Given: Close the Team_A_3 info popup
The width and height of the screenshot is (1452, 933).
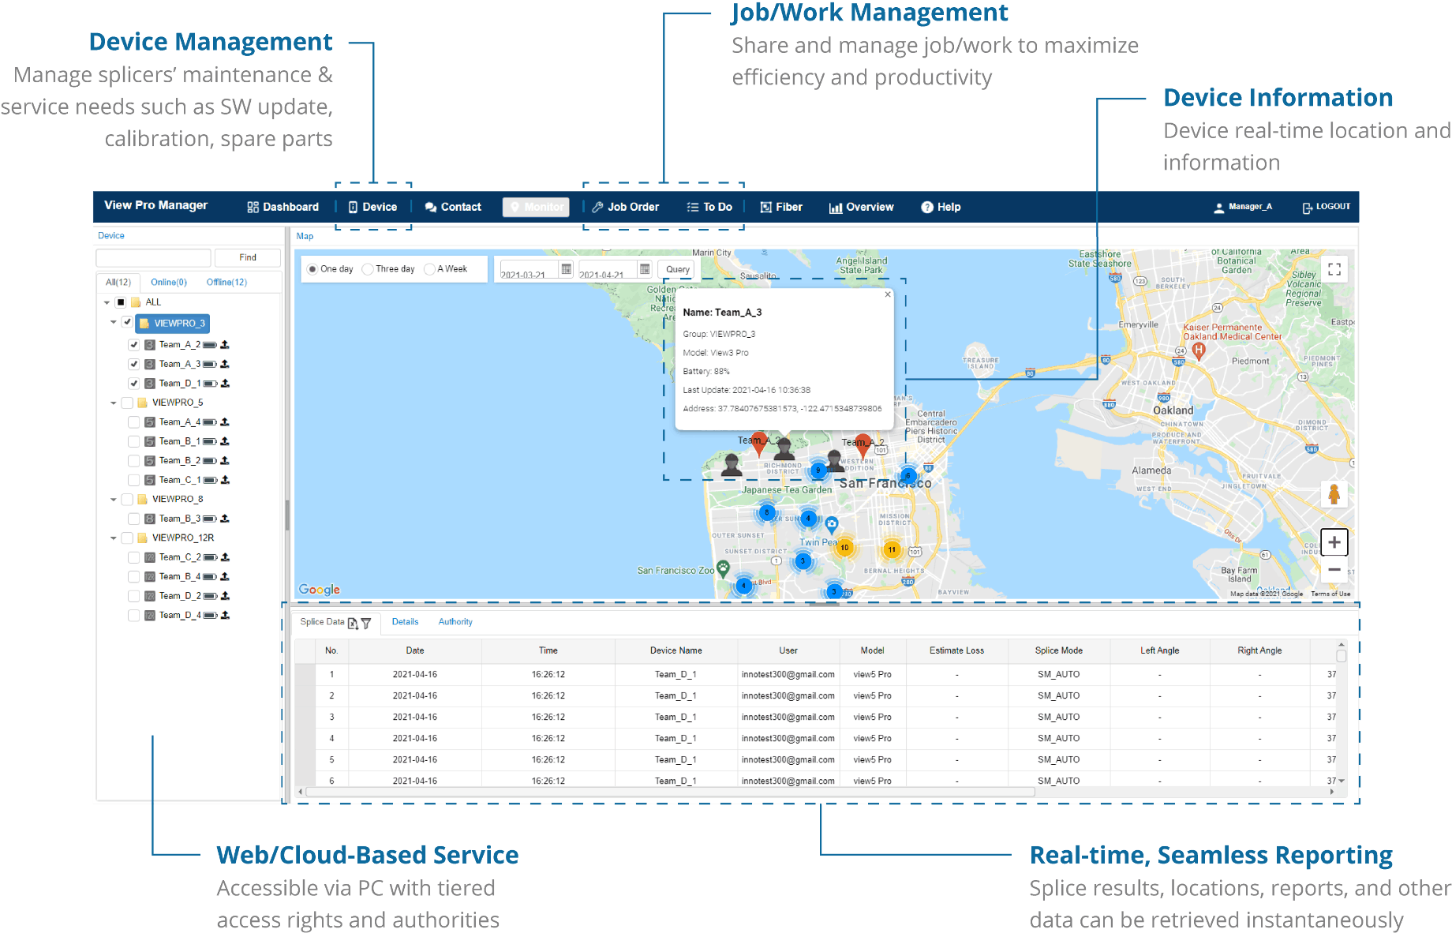Looking at the screenshot, I should 888,294.
